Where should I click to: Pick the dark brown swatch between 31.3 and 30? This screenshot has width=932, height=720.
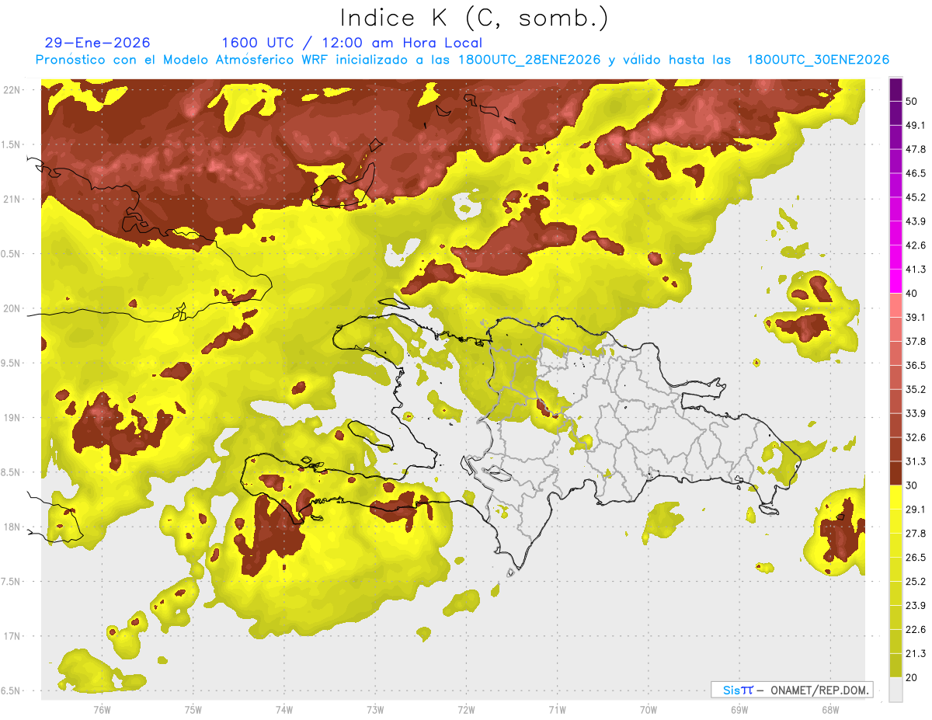(895, 473)
